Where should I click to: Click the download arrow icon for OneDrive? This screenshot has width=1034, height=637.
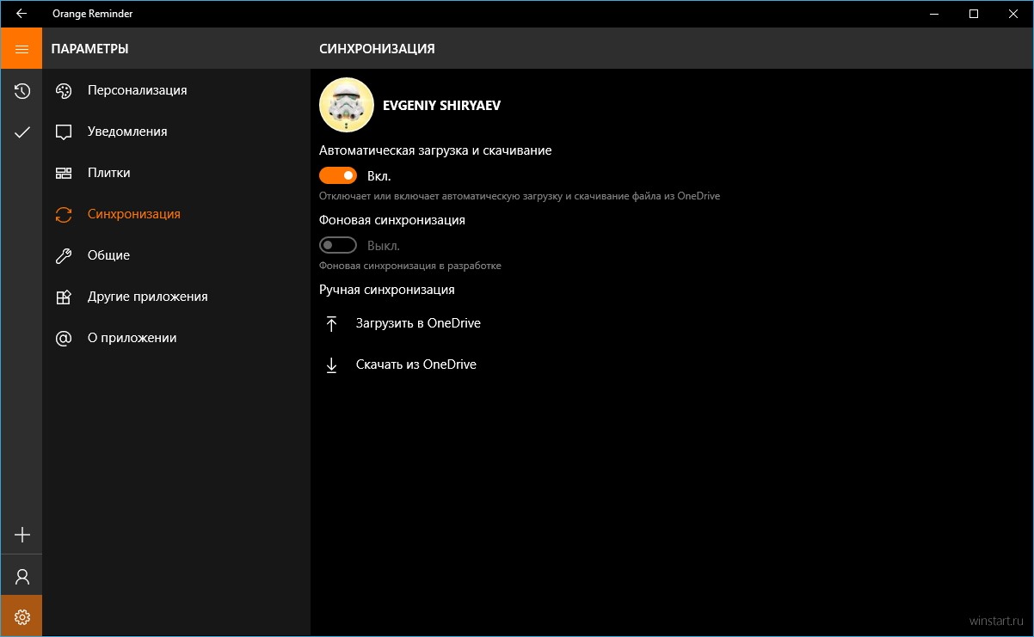331,364
